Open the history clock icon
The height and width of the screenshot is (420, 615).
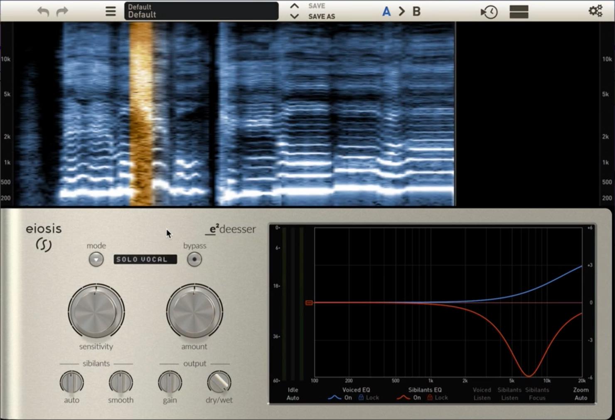(489, 12)
